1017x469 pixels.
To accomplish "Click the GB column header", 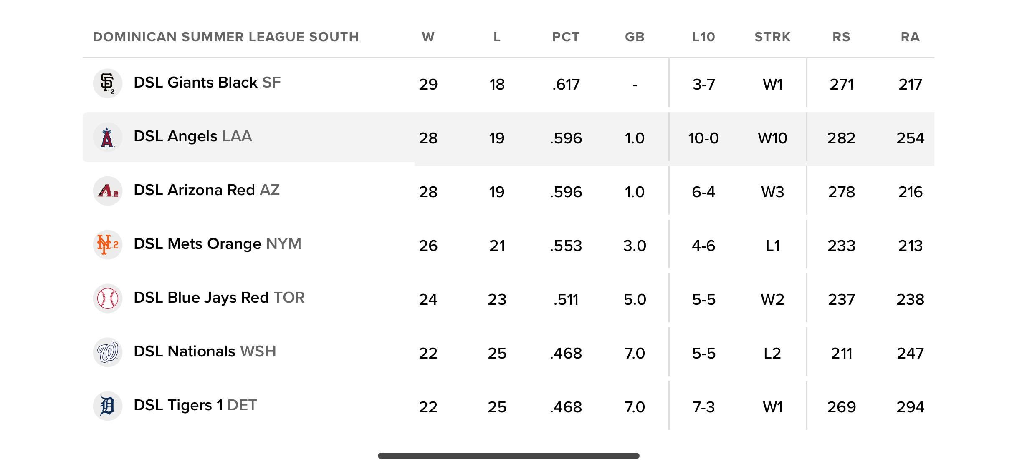I will coord(635,37).
